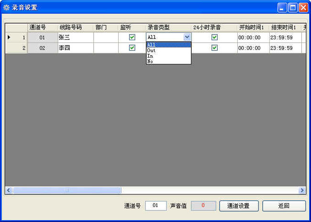Maximize the 录音设置 window
The height and width of the screenshot is (222, 311).
click(x=293, y=7)
